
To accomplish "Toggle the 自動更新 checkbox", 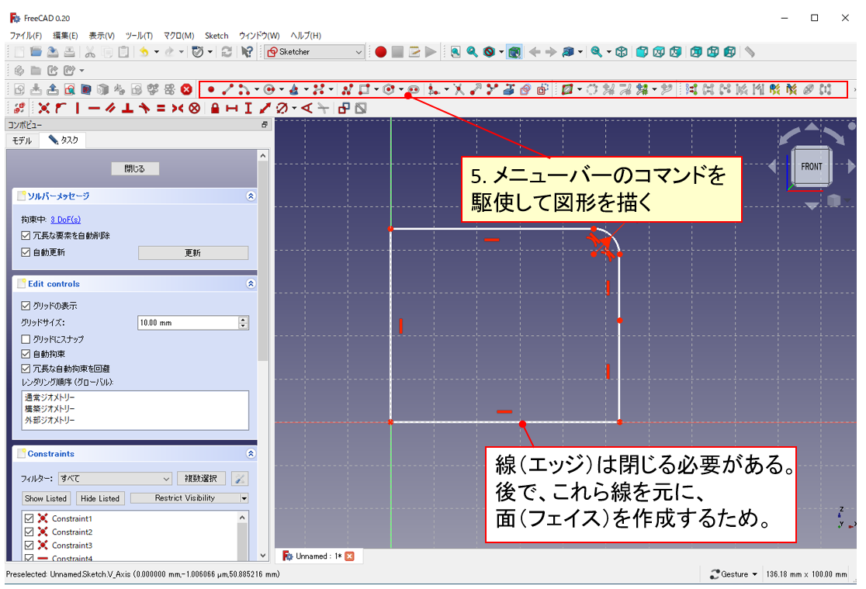I will pos(26,252).
